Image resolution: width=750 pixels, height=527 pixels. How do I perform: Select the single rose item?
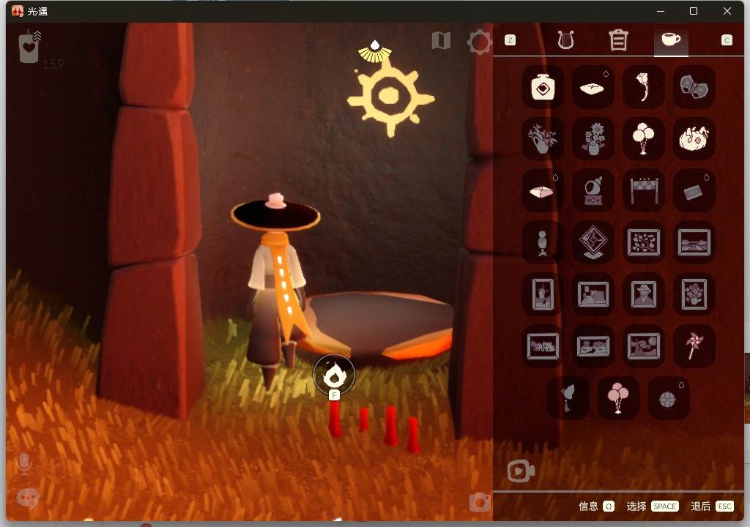coord(643,86)
